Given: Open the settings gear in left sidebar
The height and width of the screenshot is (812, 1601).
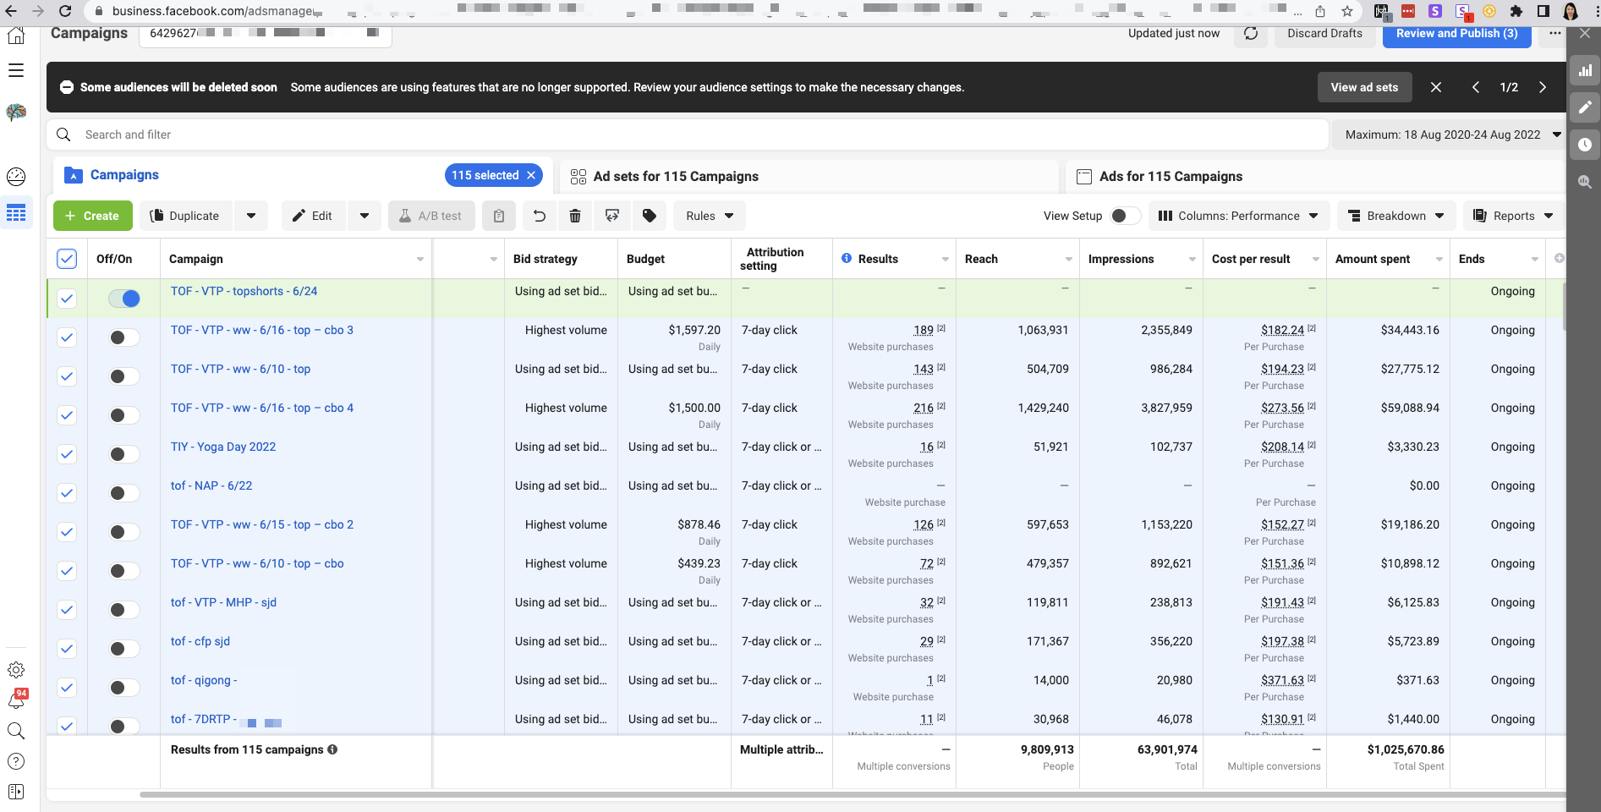Looking at the screenshot, I should 16,670.
